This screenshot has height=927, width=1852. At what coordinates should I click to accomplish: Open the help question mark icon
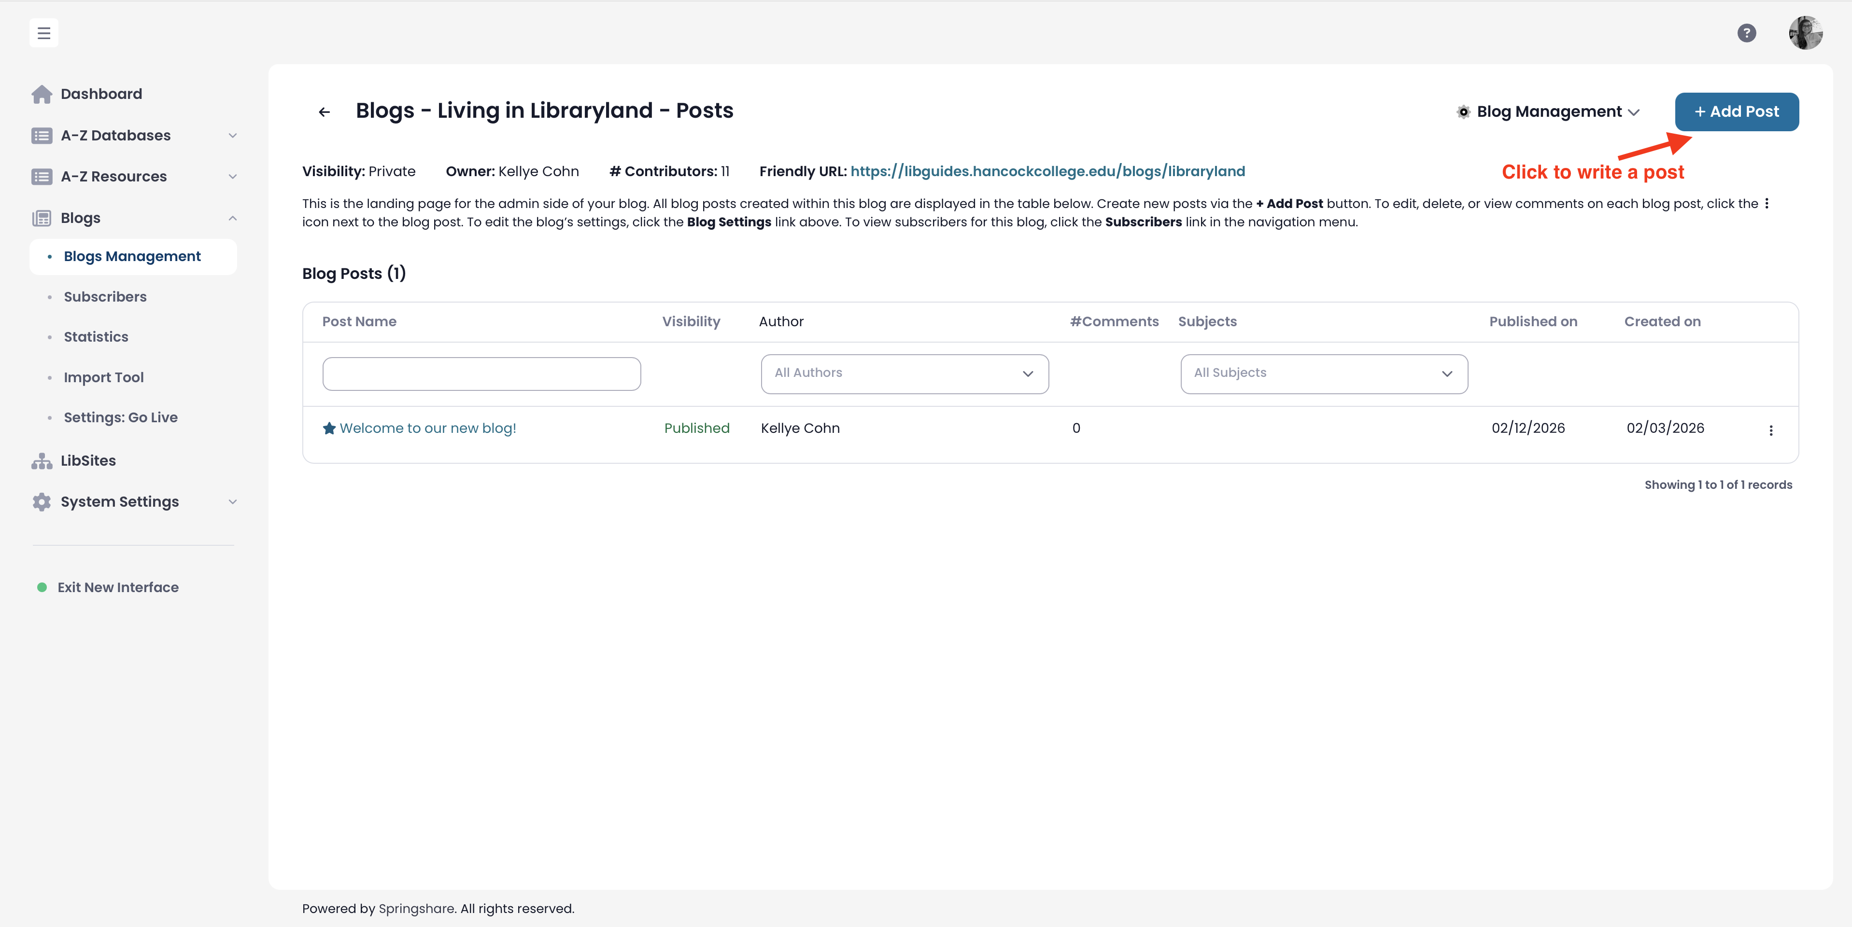click(x=1746, y=33)
